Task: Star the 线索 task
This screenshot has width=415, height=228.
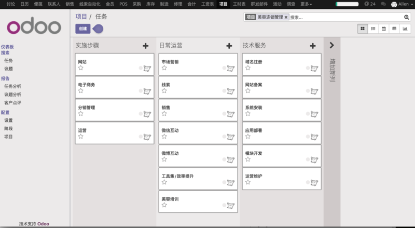Action: point(164,91)
